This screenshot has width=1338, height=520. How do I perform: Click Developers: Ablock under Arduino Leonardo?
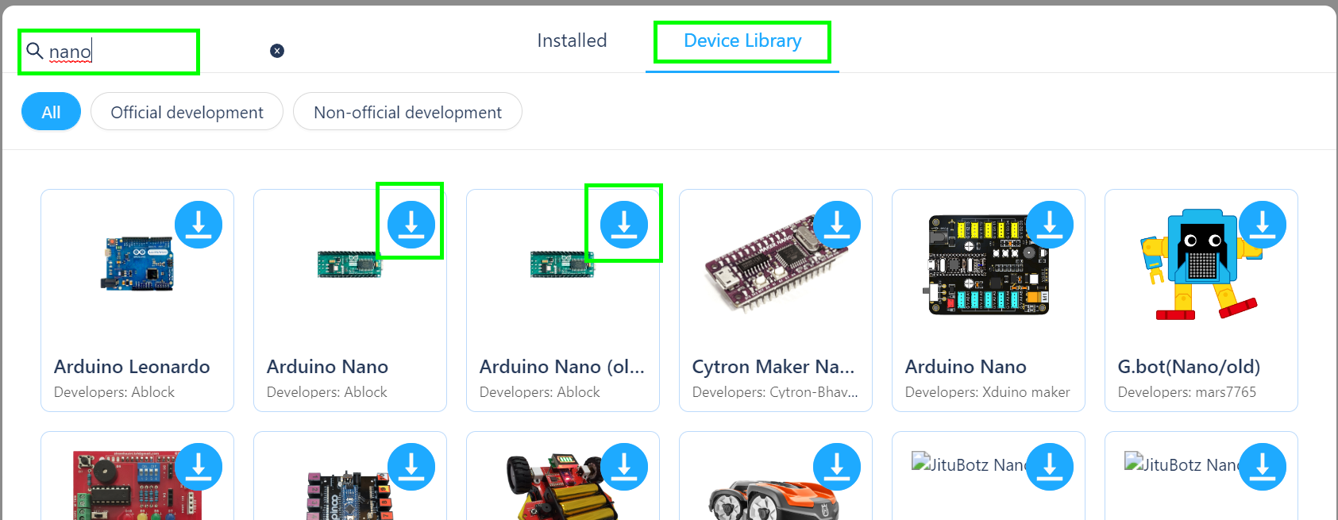114,392
